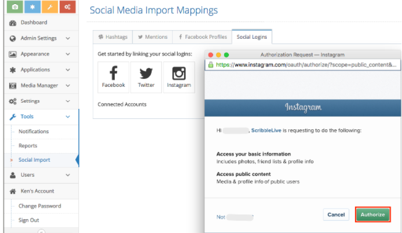Click the orange wrench icon button

(x=50, y=7)
